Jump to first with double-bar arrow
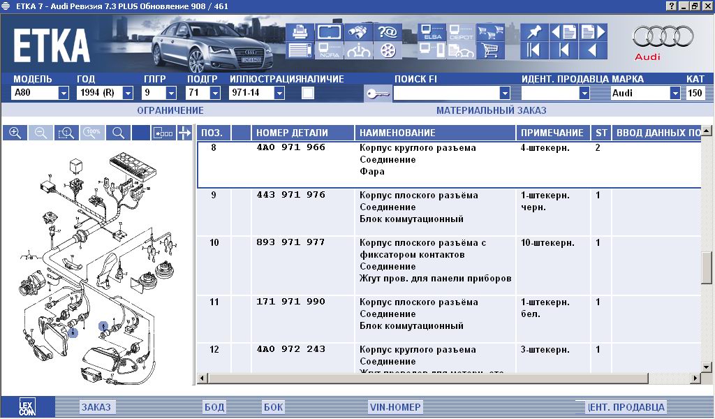The width and height of the screenshot is (715, 419). tap(534, 50)
